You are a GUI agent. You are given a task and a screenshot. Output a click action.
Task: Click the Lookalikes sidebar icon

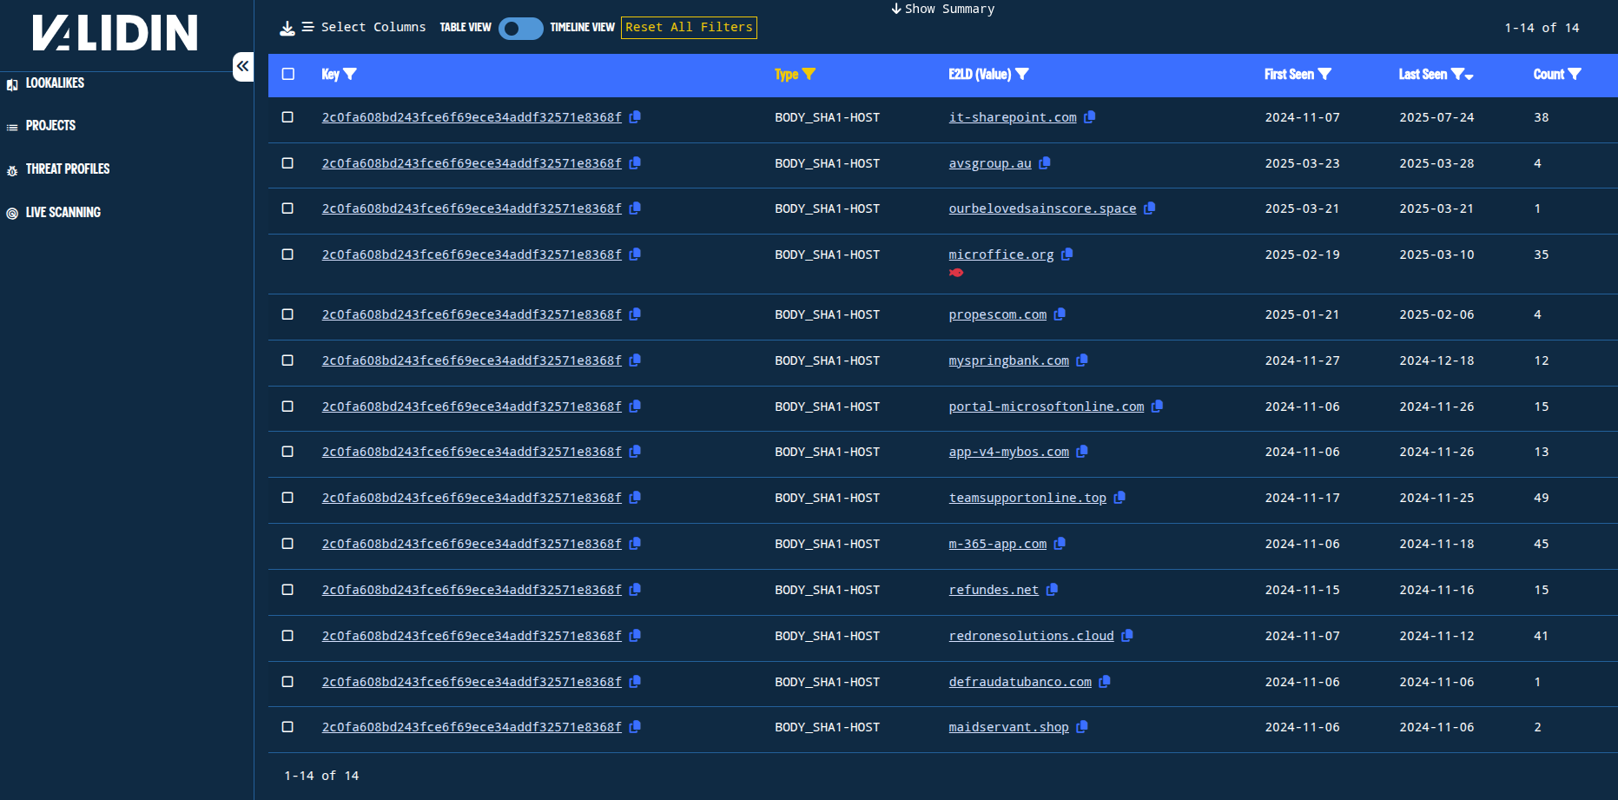click(12, 84)
